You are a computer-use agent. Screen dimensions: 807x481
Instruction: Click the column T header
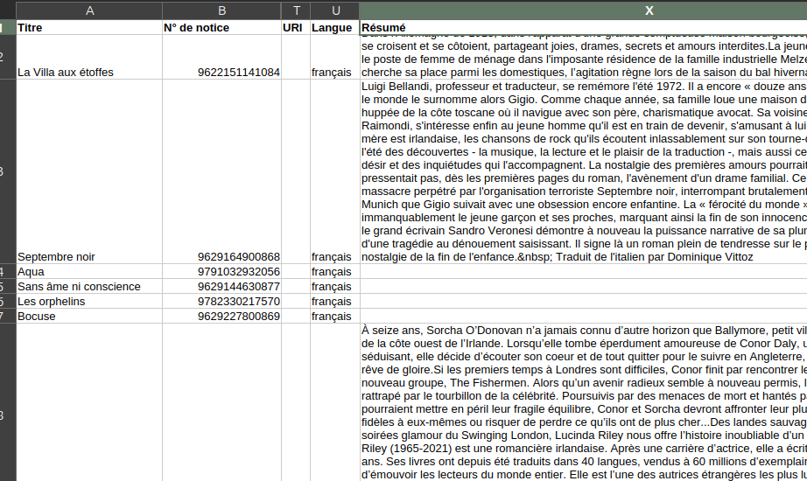296,10
